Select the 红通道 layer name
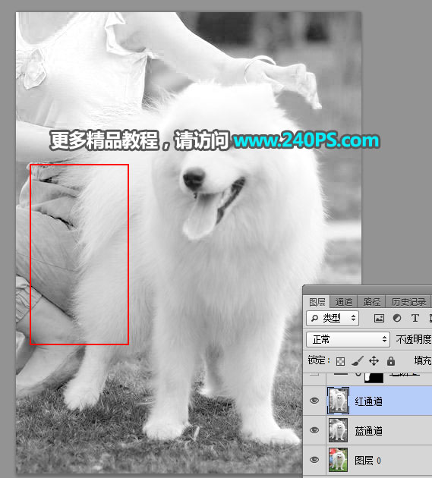Viewport: 432px width, 478px height. [368, 401]
